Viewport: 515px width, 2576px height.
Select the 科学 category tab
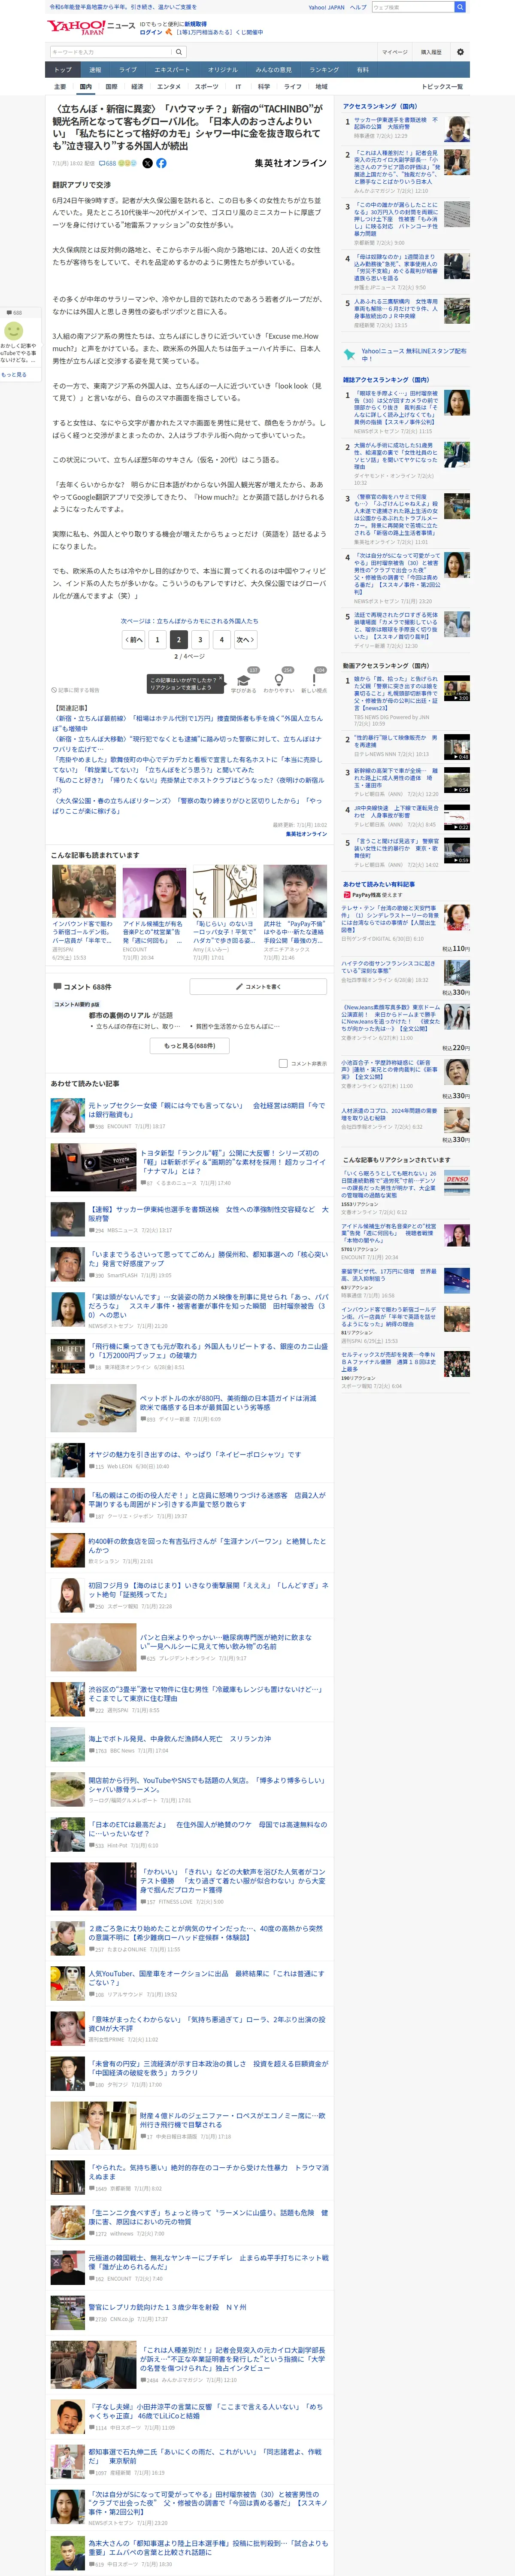tap(264, 87)
